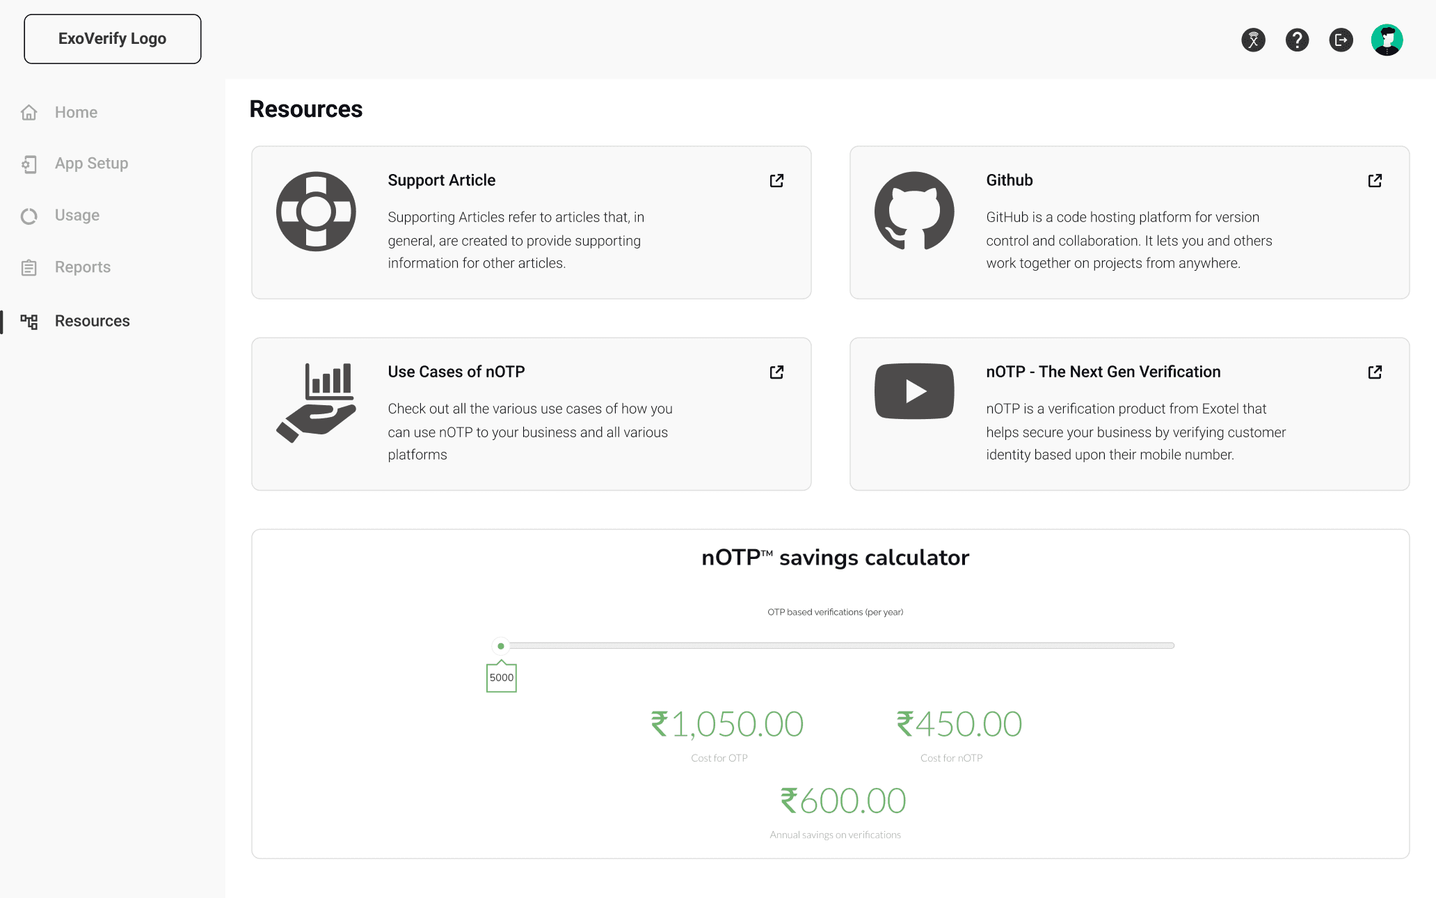Select Resources sidebar item
The height and width of the screenshot is (898, 1436).
pos(92,321)
